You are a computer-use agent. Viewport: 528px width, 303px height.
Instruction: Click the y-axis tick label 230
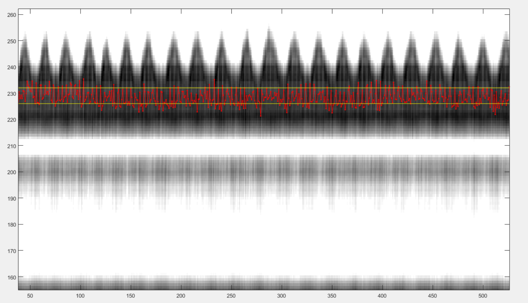tap(12, 94)
